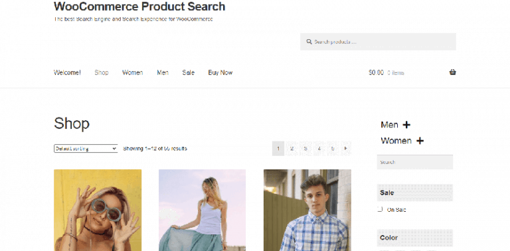Click the sidebar filter Search field
Screen dimensions: 510x251
click(x=414, y=162)
